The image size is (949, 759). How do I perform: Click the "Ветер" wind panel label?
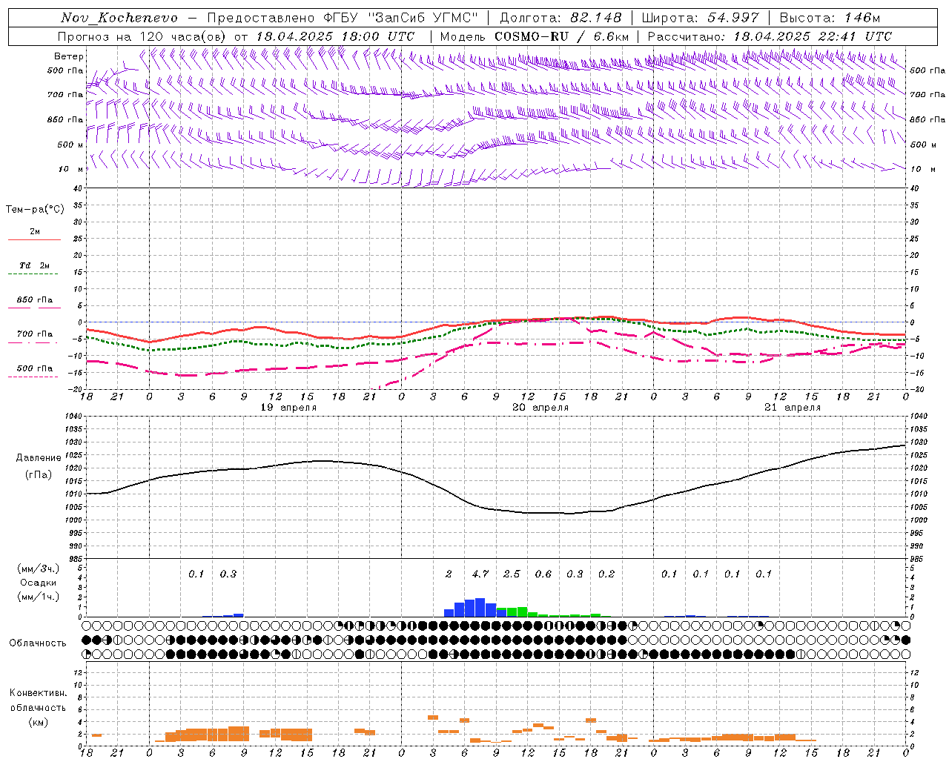tap(69, 56)
